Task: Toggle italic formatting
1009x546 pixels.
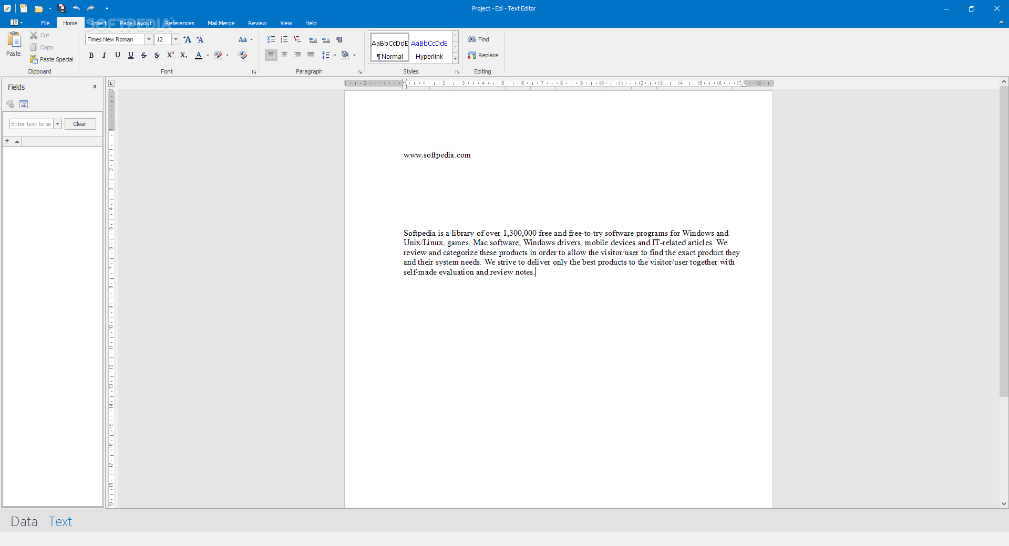Action: (x=104, y=55)
